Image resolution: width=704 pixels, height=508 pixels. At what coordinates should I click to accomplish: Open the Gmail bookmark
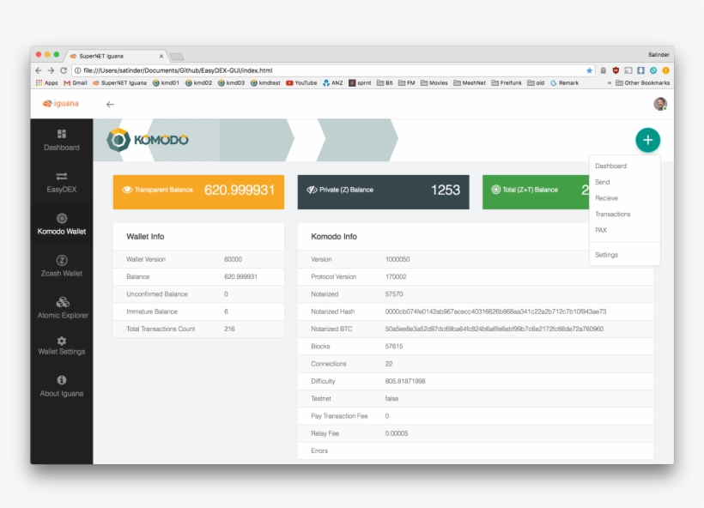coord(76,83)
